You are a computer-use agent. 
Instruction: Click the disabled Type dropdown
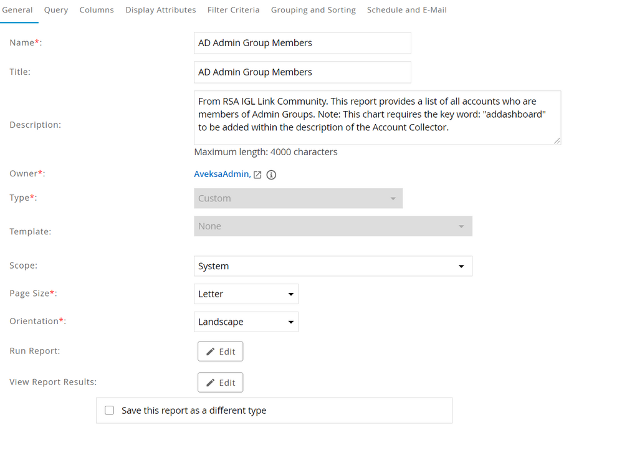(298, 198)
